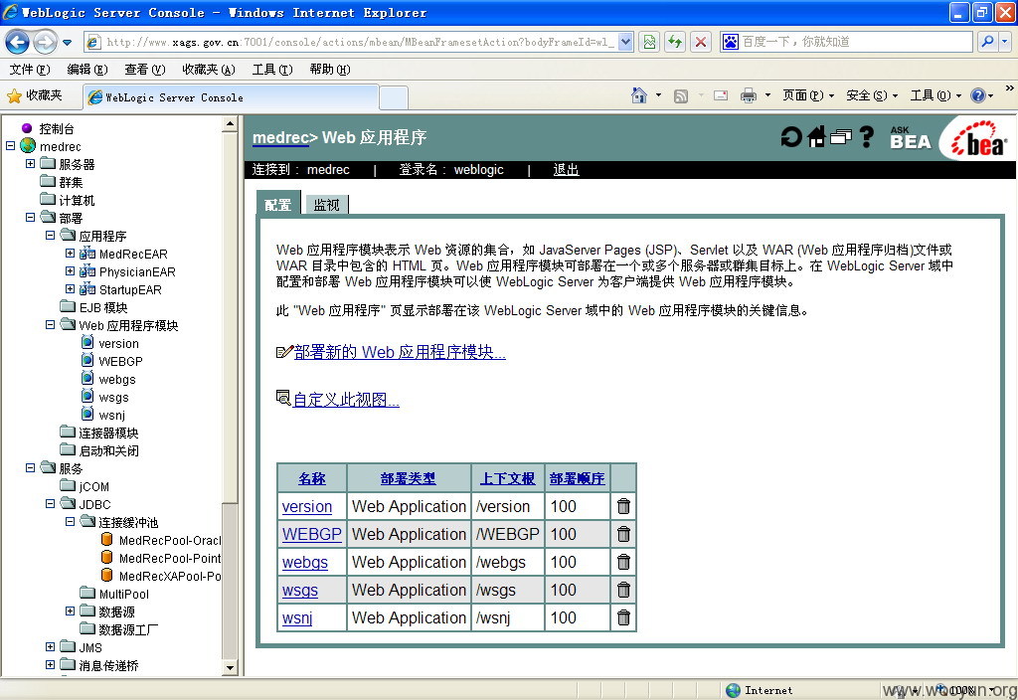Click the IE help blue question icon
1018x700 pixels.
point(978,96)
